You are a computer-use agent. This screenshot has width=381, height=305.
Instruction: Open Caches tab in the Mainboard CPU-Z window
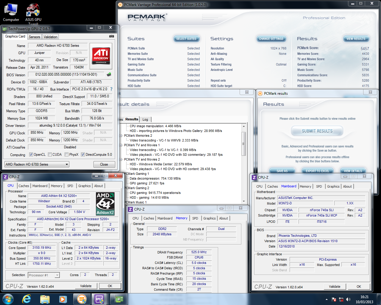pyautogui.click(x=272, y=186)
